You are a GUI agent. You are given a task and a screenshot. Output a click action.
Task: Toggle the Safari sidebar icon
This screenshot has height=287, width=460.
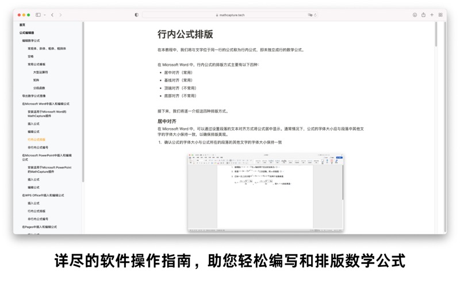point(38,15)
